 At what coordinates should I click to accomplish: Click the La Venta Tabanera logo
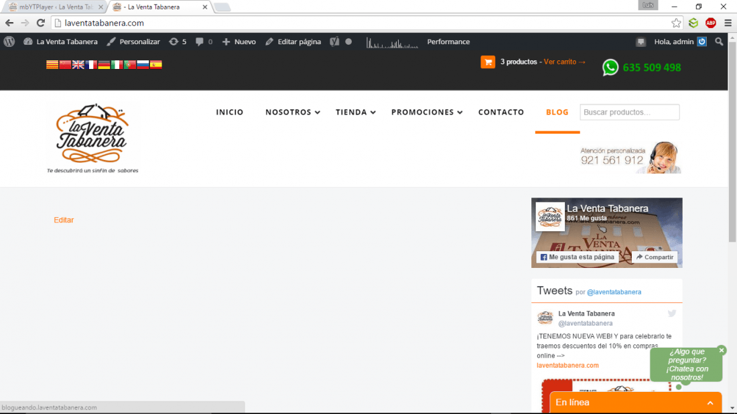(x=92, y=139)
